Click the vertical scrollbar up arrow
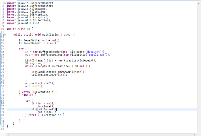 [199, 3]
